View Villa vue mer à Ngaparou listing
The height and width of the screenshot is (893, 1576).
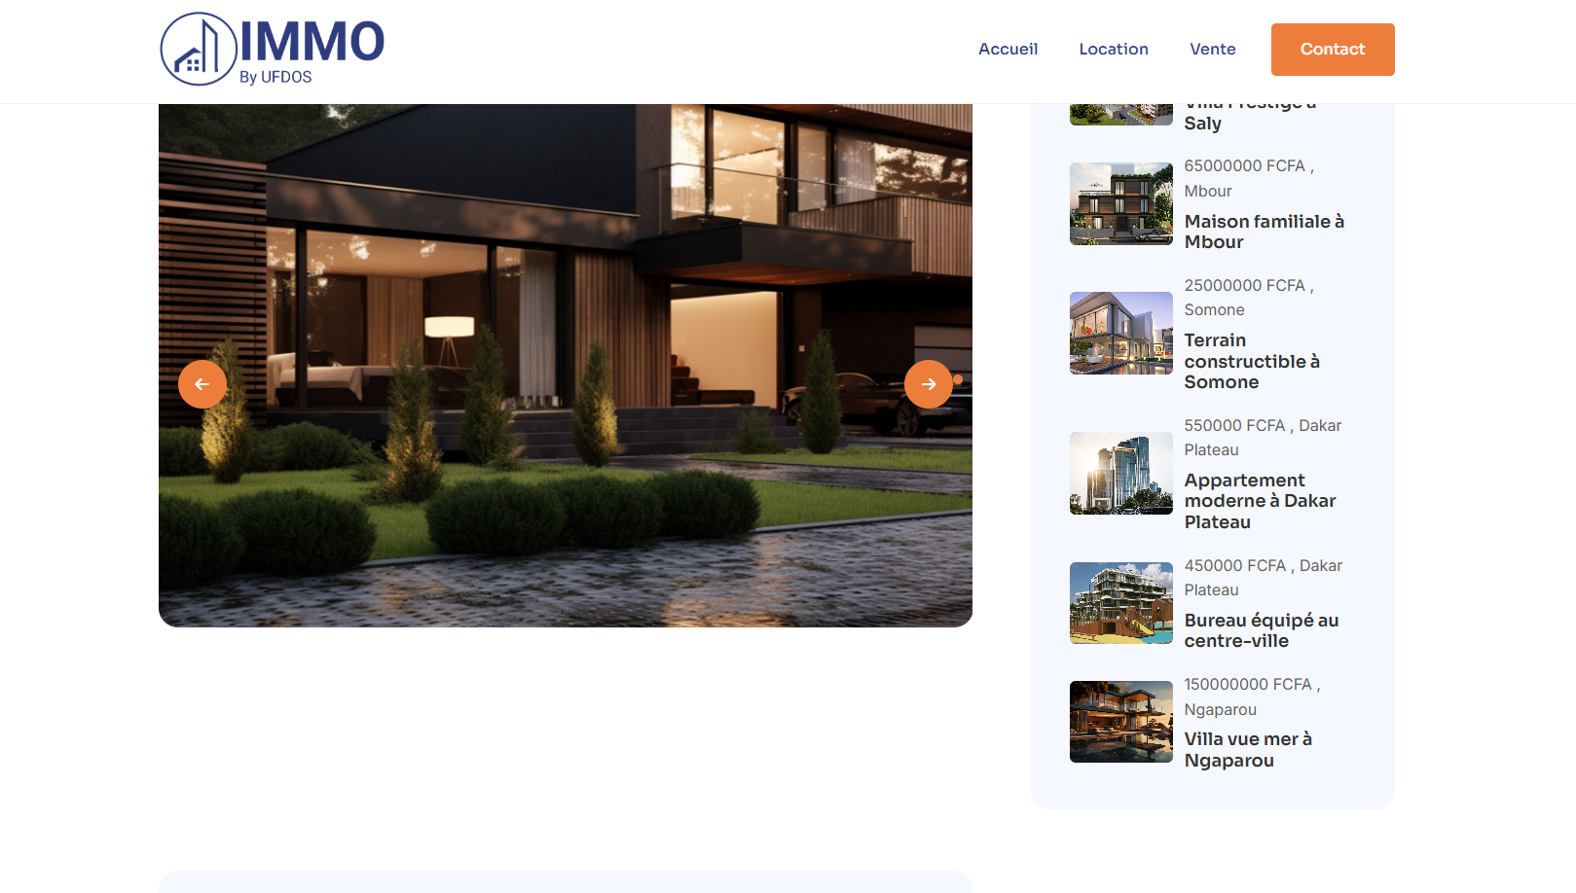(x=1247, y=750)
